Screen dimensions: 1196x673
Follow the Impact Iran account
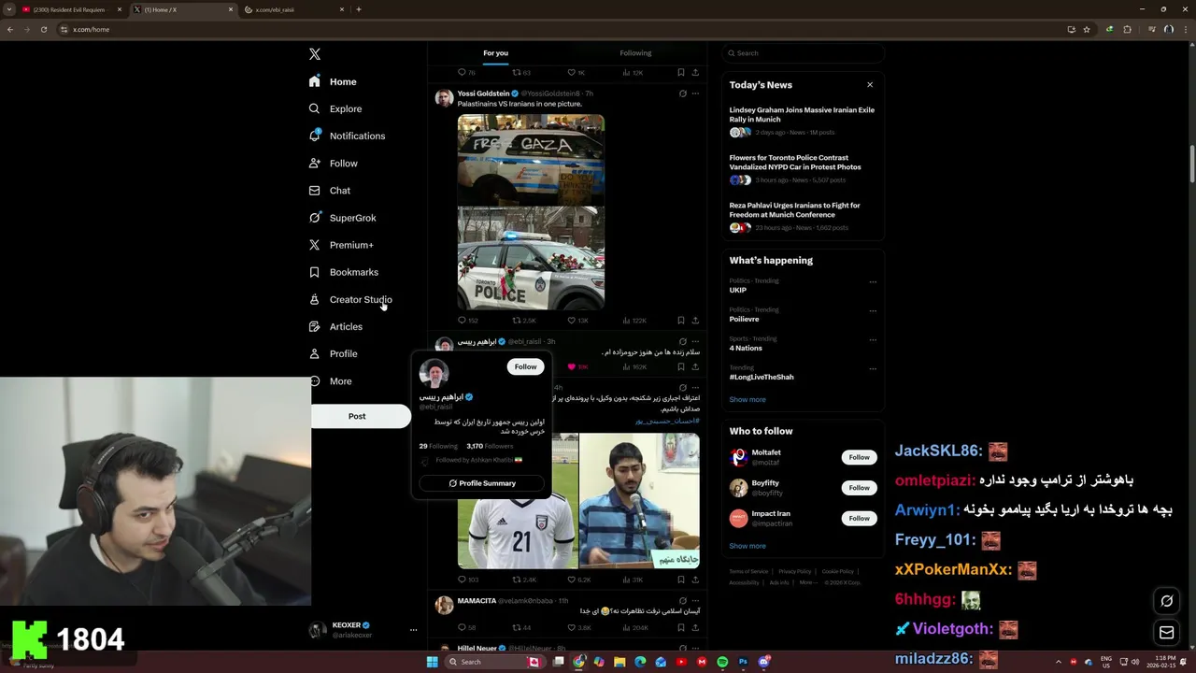(x=859, y=518)
